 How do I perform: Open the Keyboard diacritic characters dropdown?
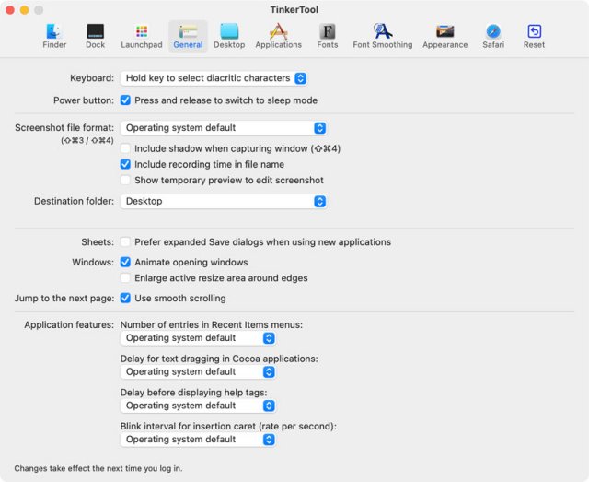click(214, 78)
